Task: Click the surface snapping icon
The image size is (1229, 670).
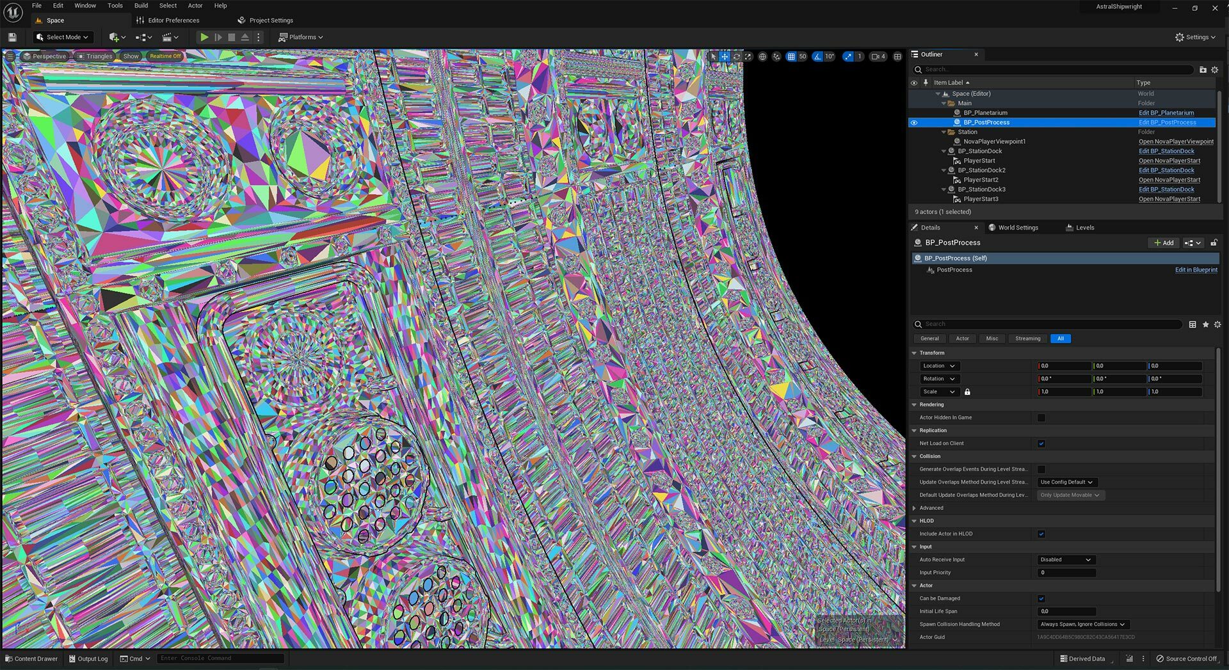Action: point(776,56)
